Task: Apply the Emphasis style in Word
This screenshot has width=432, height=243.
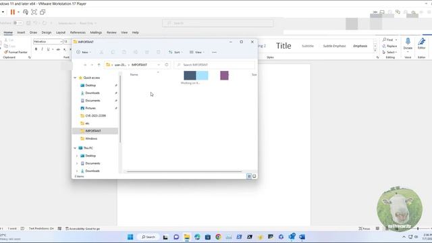Action: coord(360,46)
